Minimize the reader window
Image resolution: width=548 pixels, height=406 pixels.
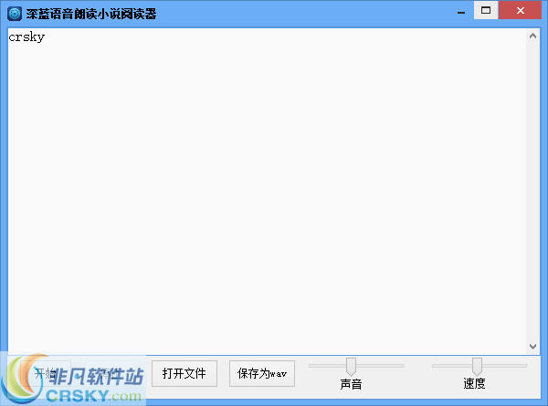[x=459, y=10]
